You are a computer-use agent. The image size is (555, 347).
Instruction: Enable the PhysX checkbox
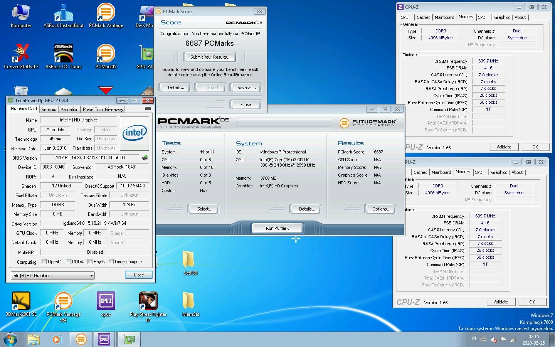(x=90, y=262)
